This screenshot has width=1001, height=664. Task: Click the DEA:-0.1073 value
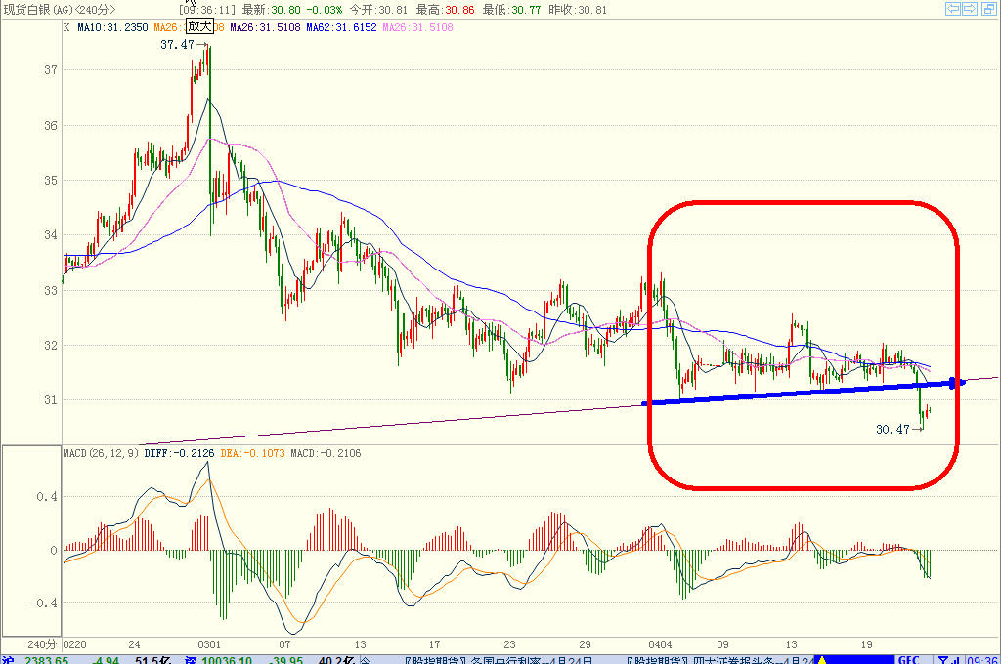pyautogui.click(x=253, y=453)
